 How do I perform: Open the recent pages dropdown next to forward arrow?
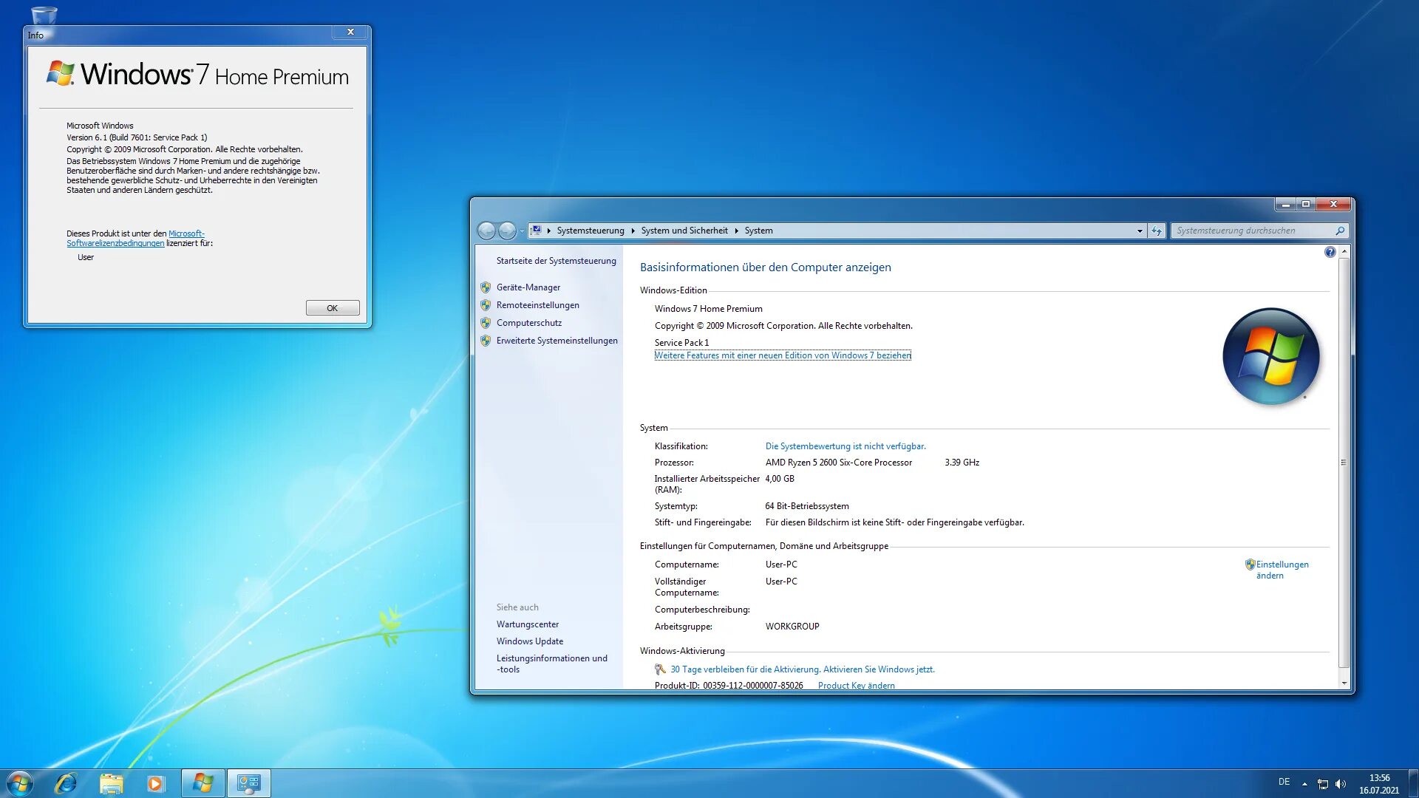click(x=522, y=231)
